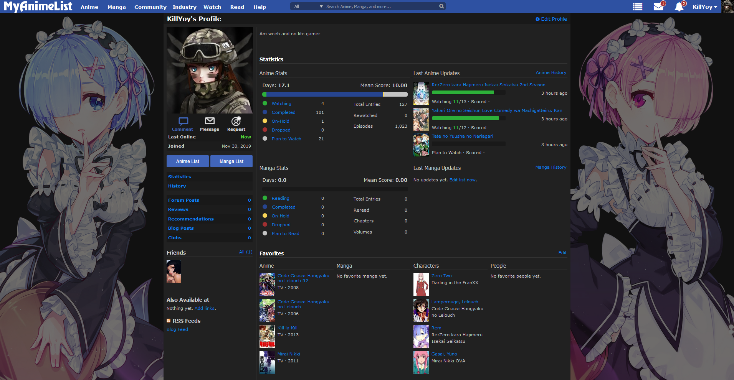Open the Clubs sidebar link

[175, 238]
